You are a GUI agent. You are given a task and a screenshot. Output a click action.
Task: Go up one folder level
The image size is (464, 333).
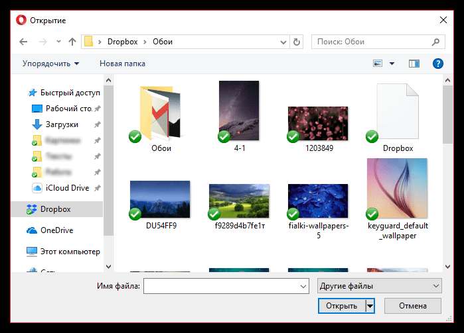72,42
